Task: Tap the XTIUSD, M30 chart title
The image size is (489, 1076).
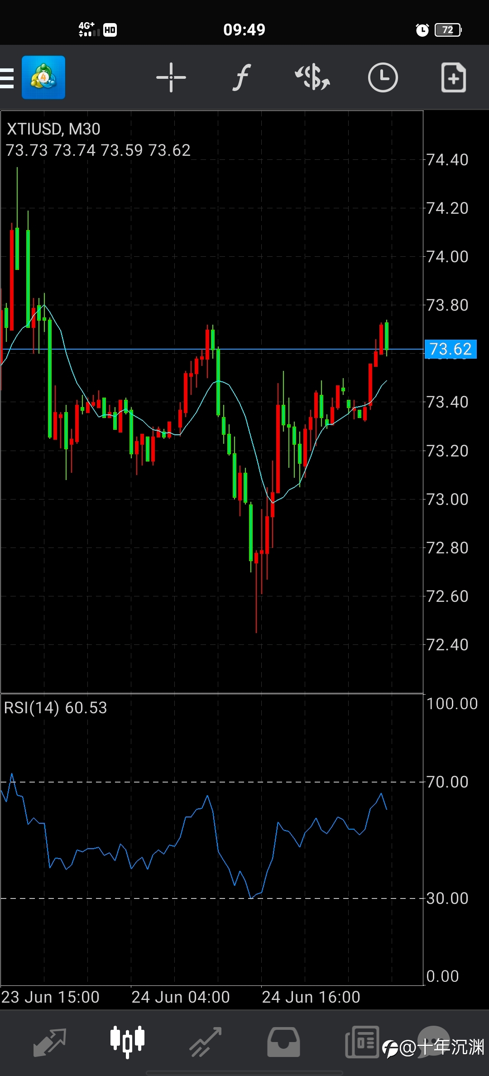Action: tap(53, 129)
